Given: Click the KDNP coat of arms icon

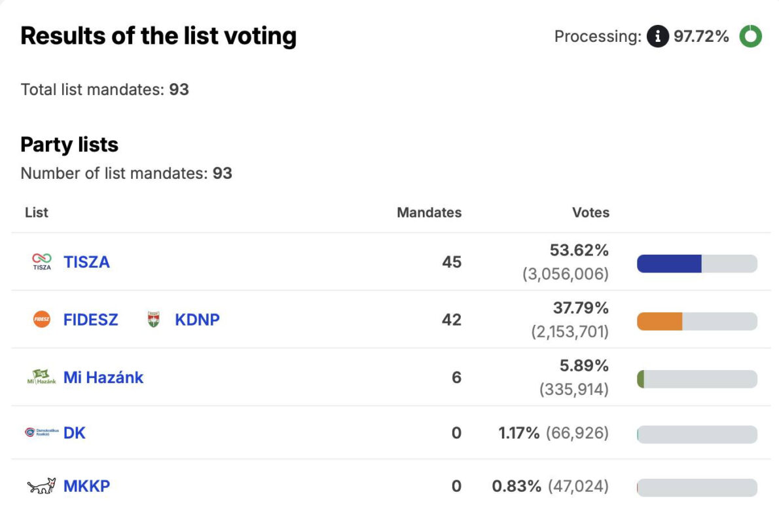Looking at the screenshot, I should (153, 320).
